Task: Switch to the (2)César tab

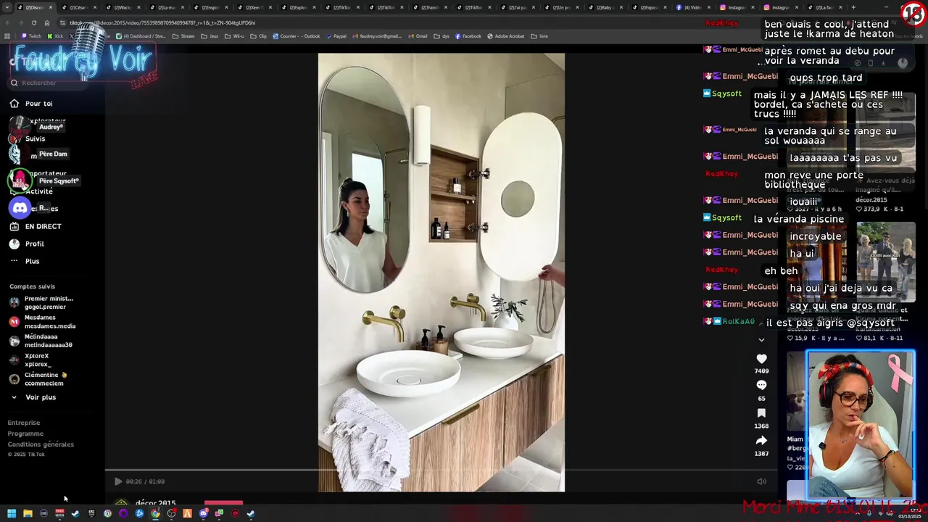Action: click(x=78, y=7)
